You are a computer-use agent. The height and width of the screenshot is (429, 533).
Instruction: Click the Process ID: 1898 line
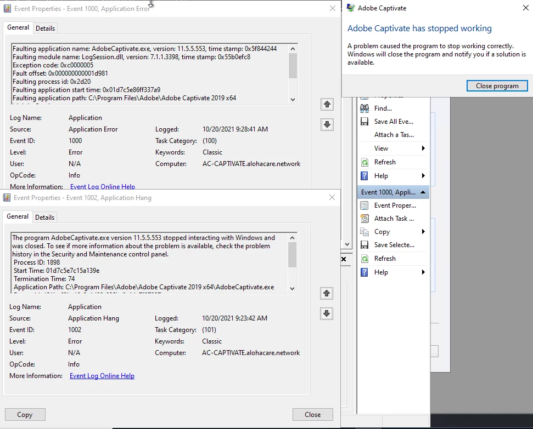tap(37, 262)
